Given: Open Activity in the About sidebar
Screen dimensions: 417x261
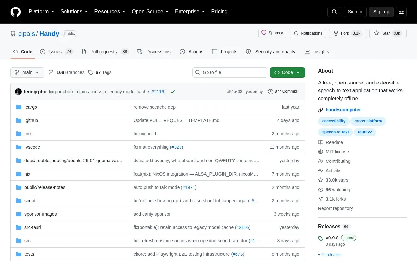Looking at the screenshot, I should (333, 171).
